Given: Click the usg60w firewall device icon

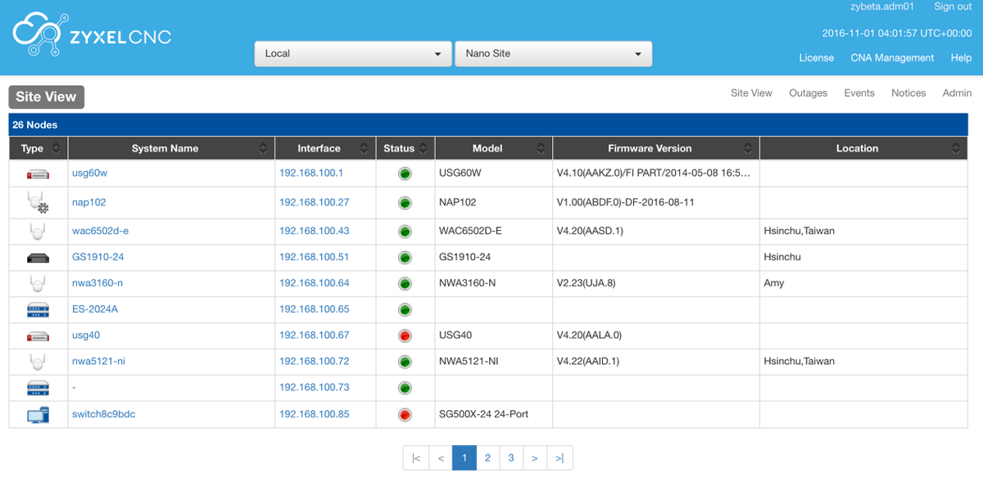Looking at the screenshot, I should coord(38,173).
